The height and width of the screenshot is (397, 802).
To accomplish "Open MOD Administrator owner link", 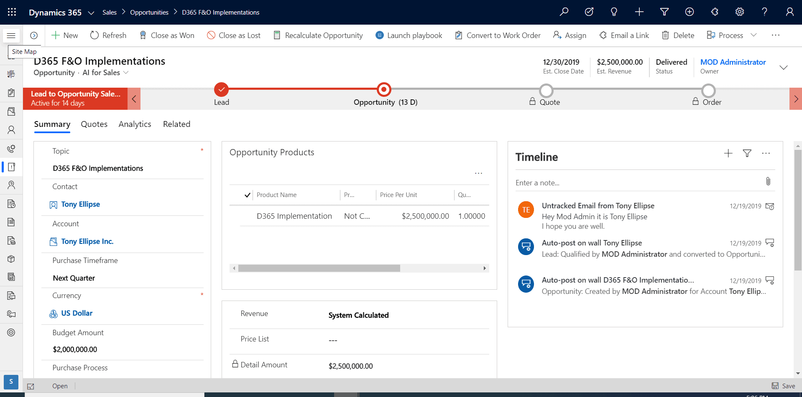I will coord(733,62).
